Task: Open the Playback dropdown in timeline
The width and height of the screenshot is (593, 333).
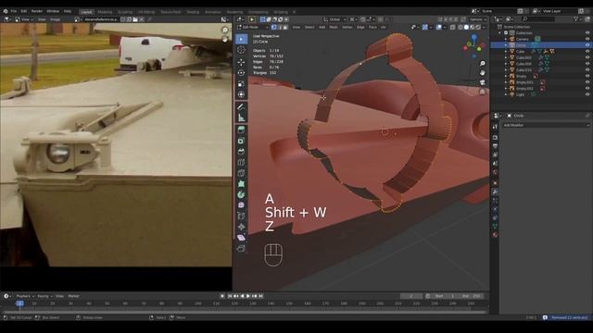Action: pos(25,296)
